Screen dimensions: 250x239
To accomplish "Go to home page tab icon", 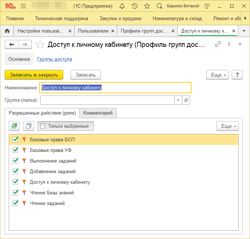I will [x=6, y=31].
